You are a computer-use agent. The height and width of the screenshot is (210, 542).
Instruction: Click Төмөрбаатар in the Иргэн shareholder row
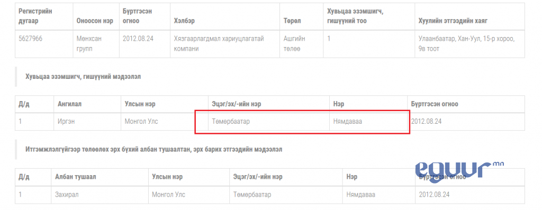pyautogui.click(x=231, y=122)
